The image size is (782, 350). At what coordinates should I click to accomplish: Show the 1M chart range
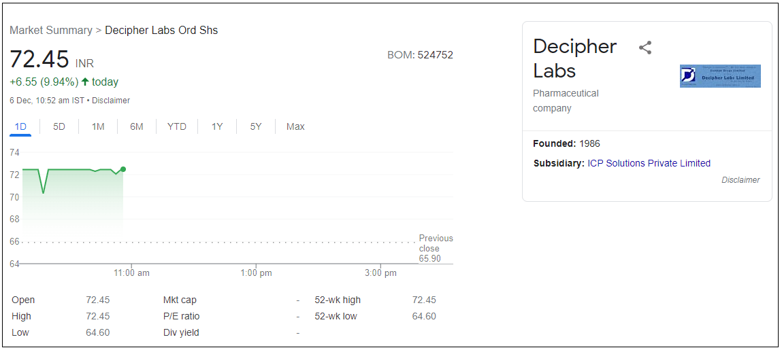pos(98,126)
